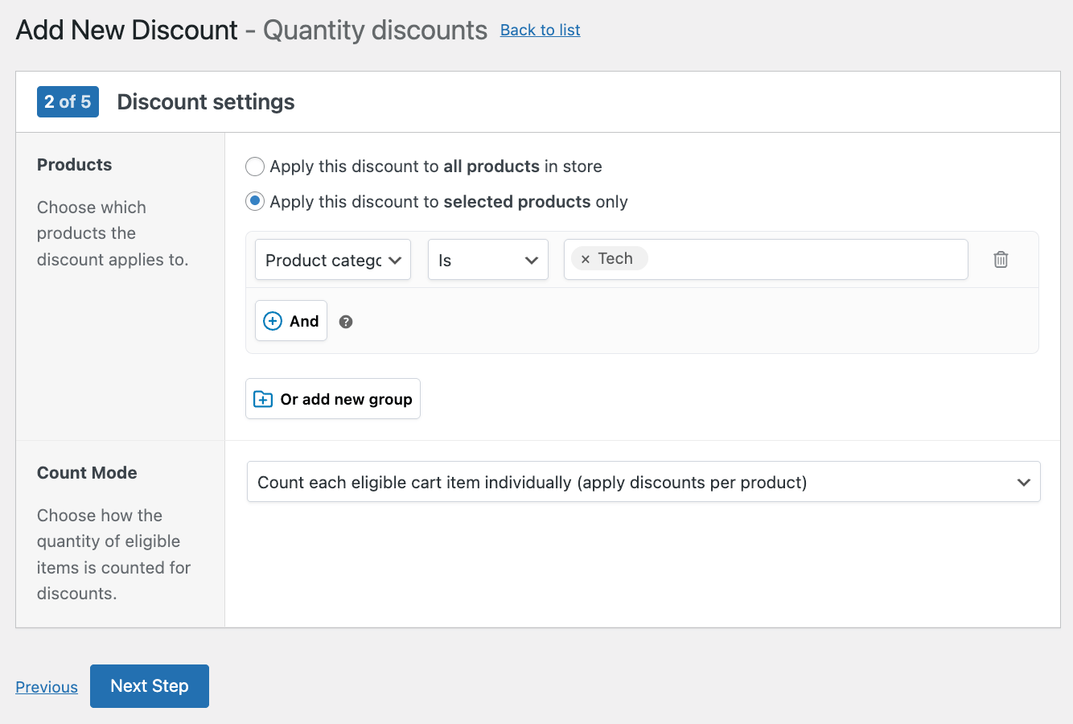Click the And button to add a condition
The height and width of the screenshot is (724, 1073).
click(290, 320)
